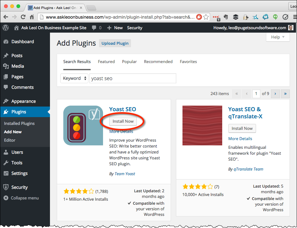Screen dimensions: 297x228
Task: Open Security in the sidebar
Action: point(19,187)
